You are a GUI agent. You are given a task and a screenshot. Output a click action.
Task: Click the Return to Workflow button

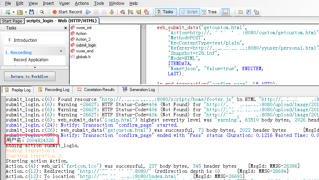pyautogui.click(x=29, y=76)
